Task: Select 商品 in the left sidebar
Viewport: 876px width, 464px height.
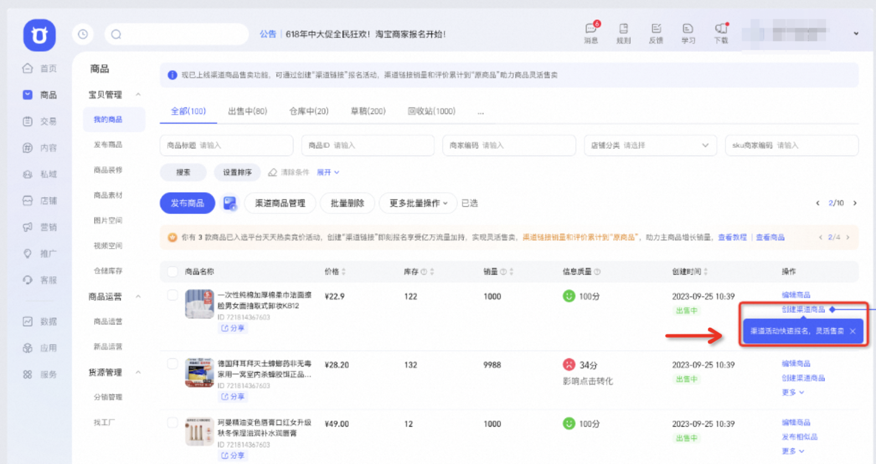Action: point(40,95)
